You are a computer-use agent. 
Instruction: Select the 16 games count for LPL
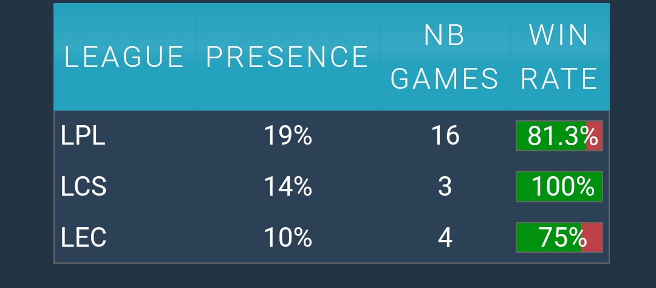coord(445,135)
